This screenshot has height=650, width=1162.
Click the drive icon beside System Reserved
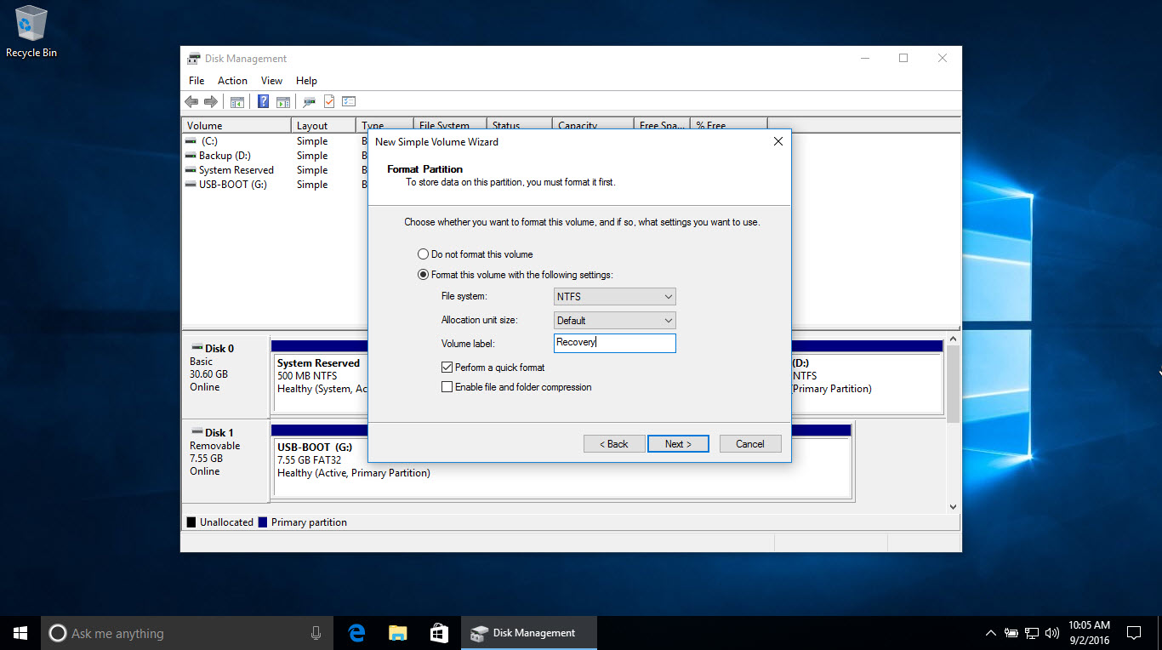coord(191,170)
